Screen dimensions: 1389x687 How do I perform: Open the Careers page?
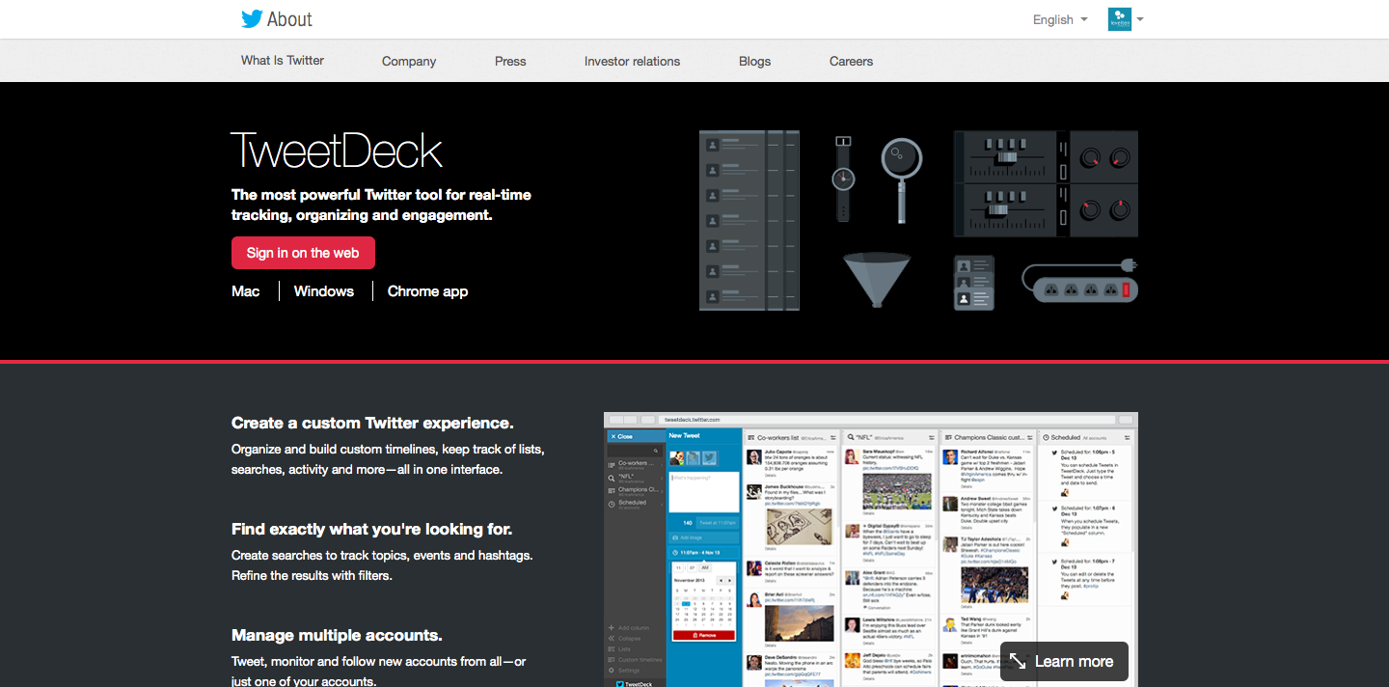click(x=851, y=61)
